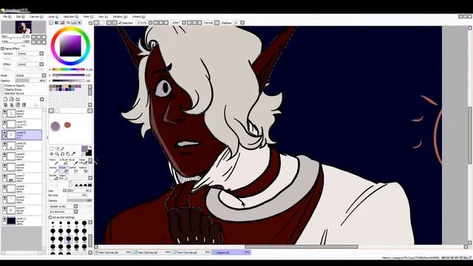Delete the selected layer with trash icon
This screenshot has height=266, width=473.
pyautogui.click(x=24, y=105)
